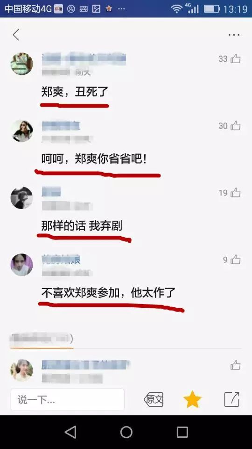Viewport: 252px width, 449px height.
Task: Tap the Android back navigation triangle
Action: (x=70, y=432)
